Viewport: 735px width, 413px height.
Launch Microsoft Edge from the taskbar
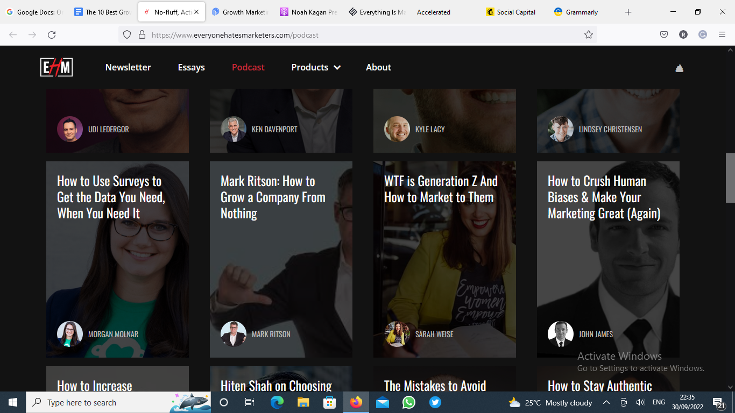click(277, 402)
